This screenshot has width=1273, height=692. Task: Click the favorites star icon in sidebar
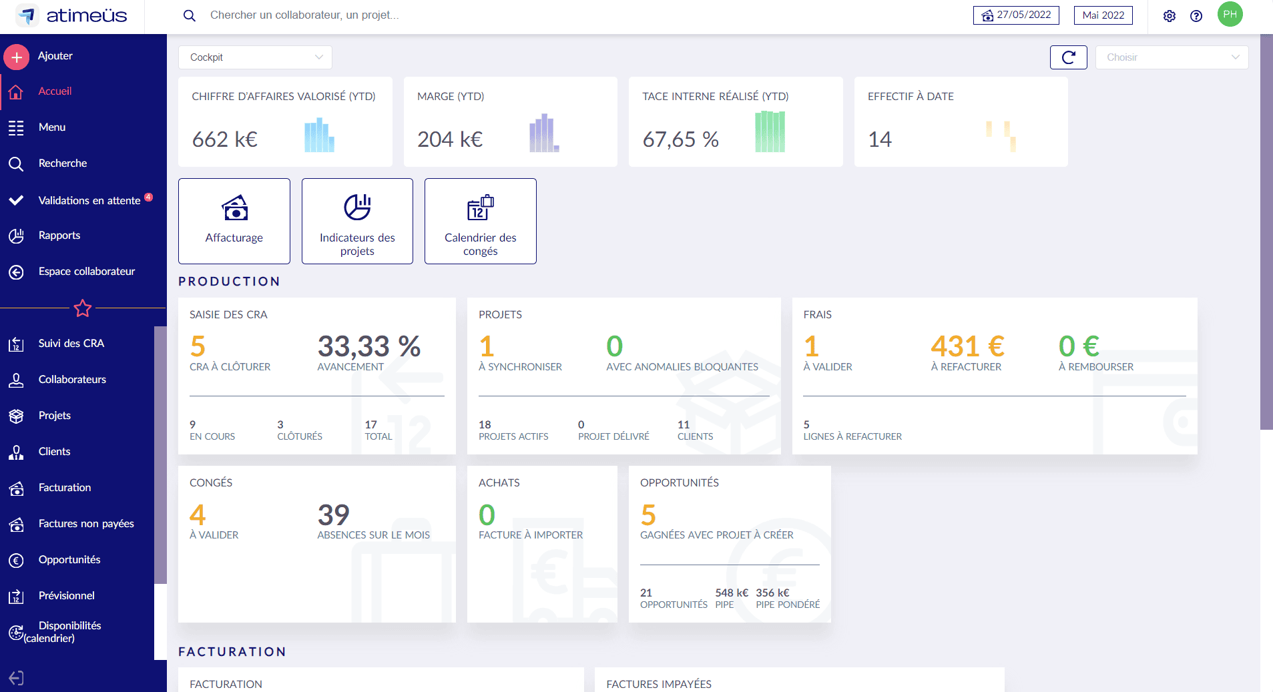tap(83, 308)
